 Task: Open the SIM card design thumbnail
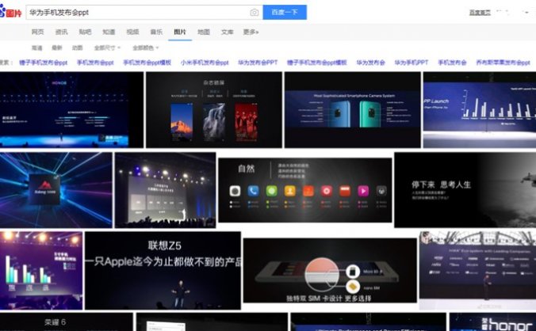[x=330, y=271]
